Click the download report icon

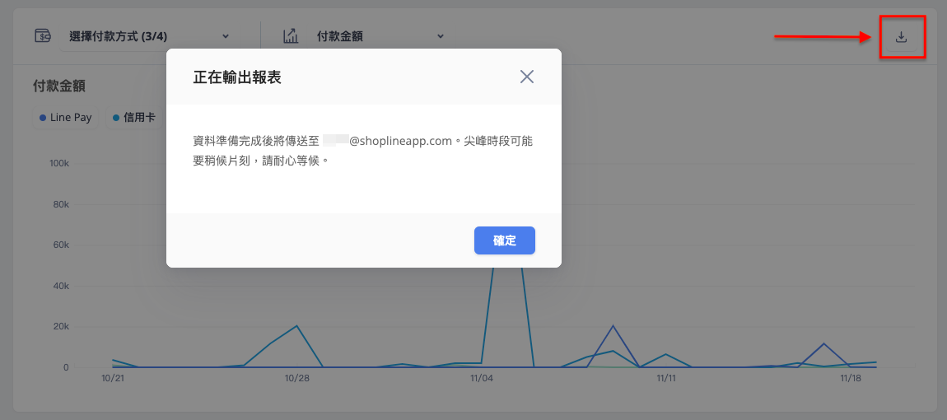click(901, 37)
